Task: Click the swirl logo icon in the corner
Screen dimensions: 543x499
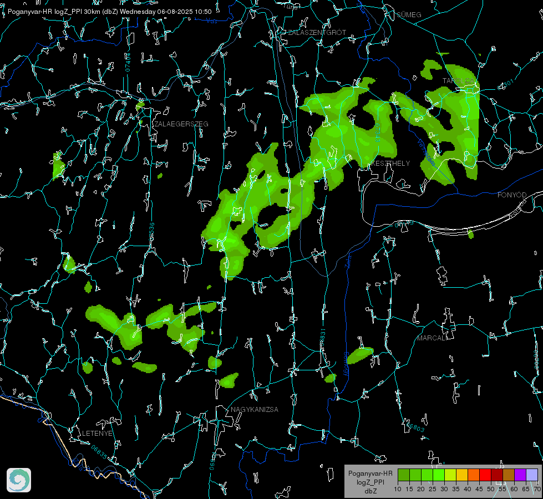Action: pyautogui.click(x=19, y=480)
